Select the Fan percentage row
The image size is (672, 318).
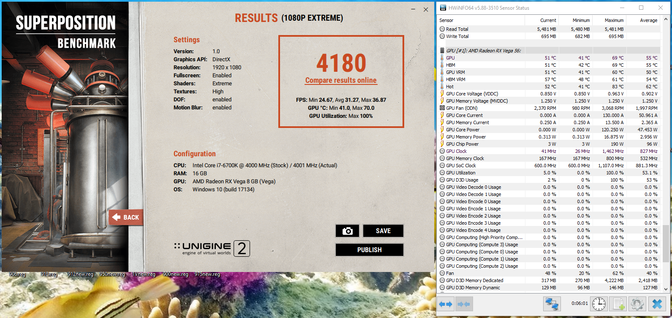click(x=549, y=273)
